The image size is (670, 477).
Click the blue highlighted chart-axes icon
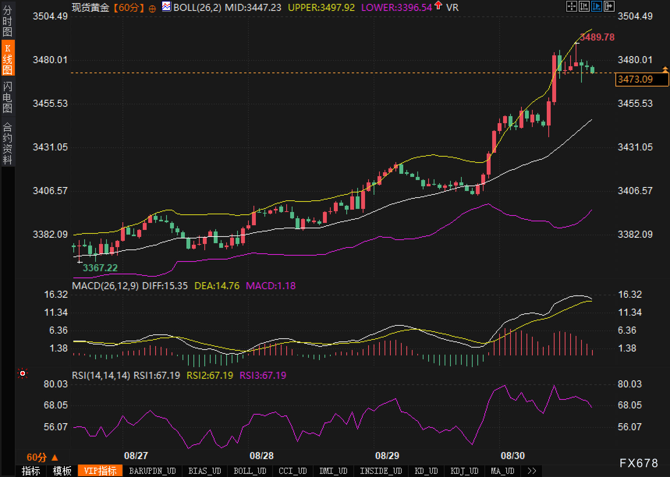(x=596, y=6)
